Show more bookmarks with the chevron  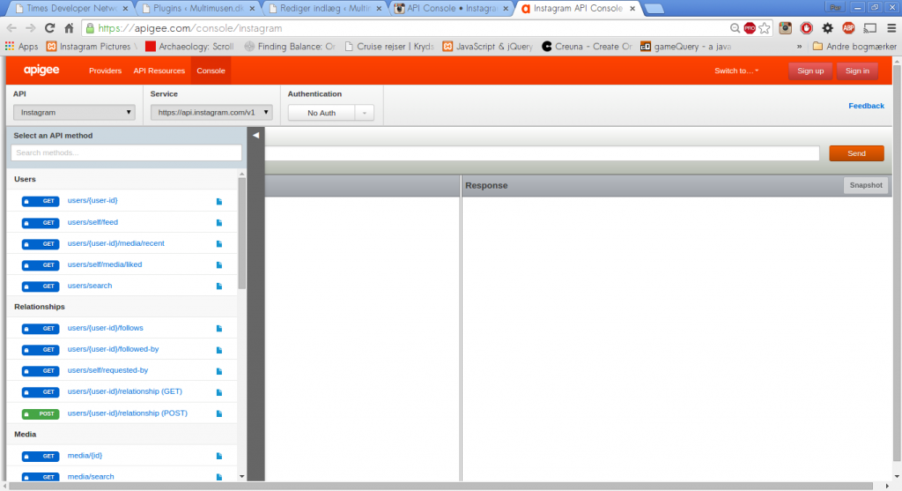click(x=799, y=47)
